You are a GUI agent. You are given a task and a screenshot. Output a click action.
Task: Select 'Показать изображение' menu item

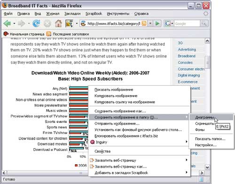pos(140,89)
